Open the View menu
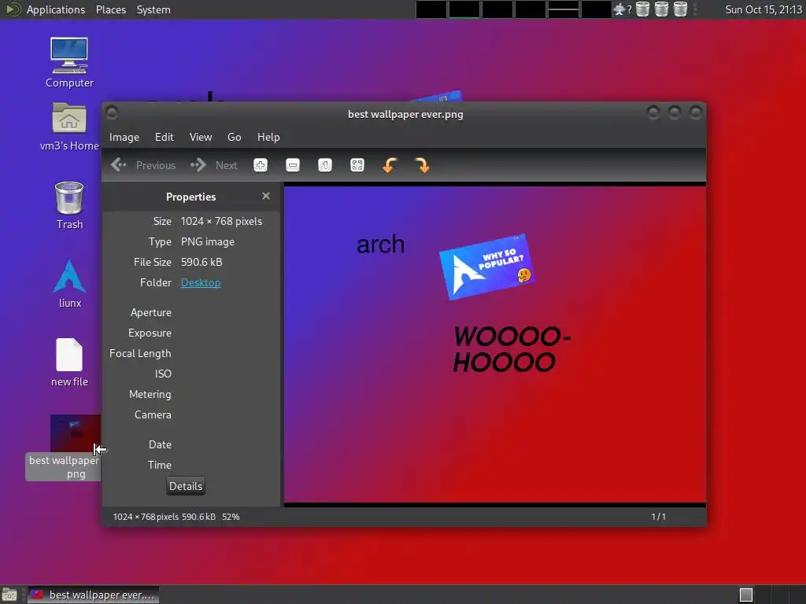The height and width of the screenshot is (604, 806). [201, 137]
